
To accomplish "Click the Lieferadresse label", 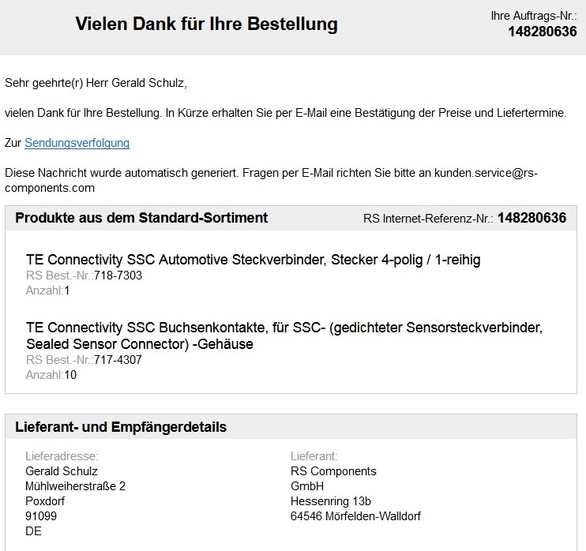I will click(x=62, y=456).
